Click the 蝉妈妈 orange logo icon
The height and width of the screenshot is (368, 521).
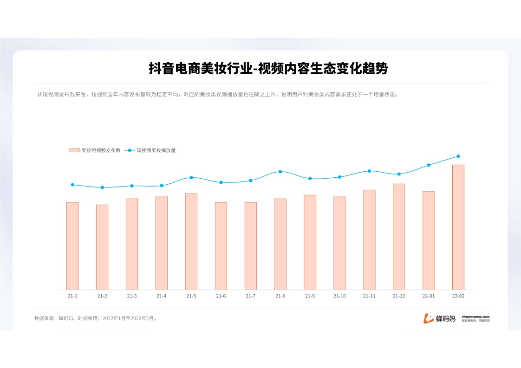[x=428, y=318]
